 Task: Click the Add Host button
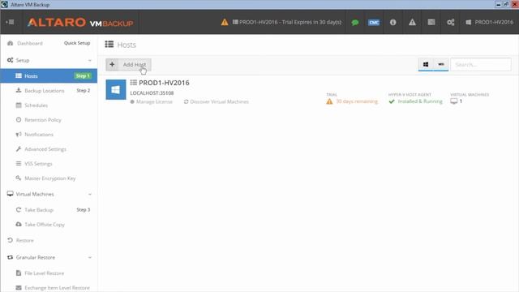pos(128,65)
